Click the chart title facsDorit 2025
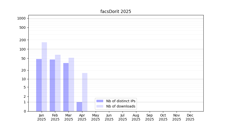This screenshot has width=226, height=125. click(x=116, y=11)
